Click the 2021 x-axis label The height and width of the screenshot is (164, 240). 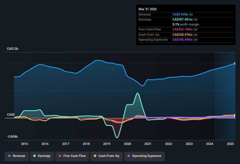click(x=148, y=144)
